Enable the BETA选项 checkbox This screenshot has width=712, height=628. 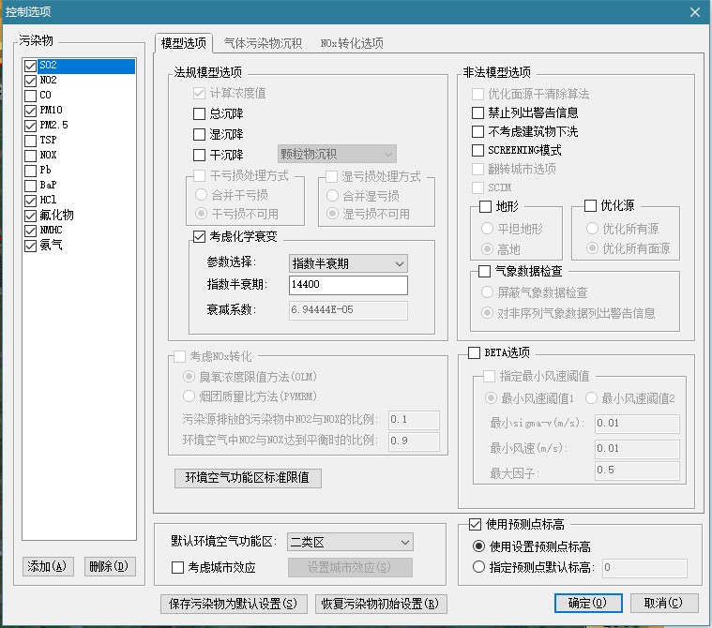point(474,352)
